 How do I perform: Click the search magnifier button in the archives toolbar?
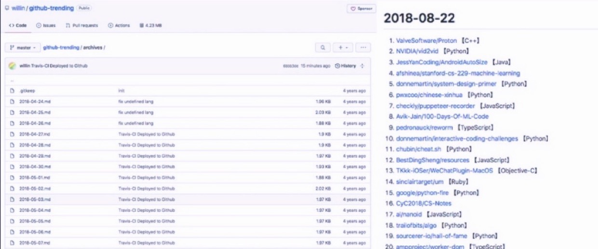[x=323, y=48]
